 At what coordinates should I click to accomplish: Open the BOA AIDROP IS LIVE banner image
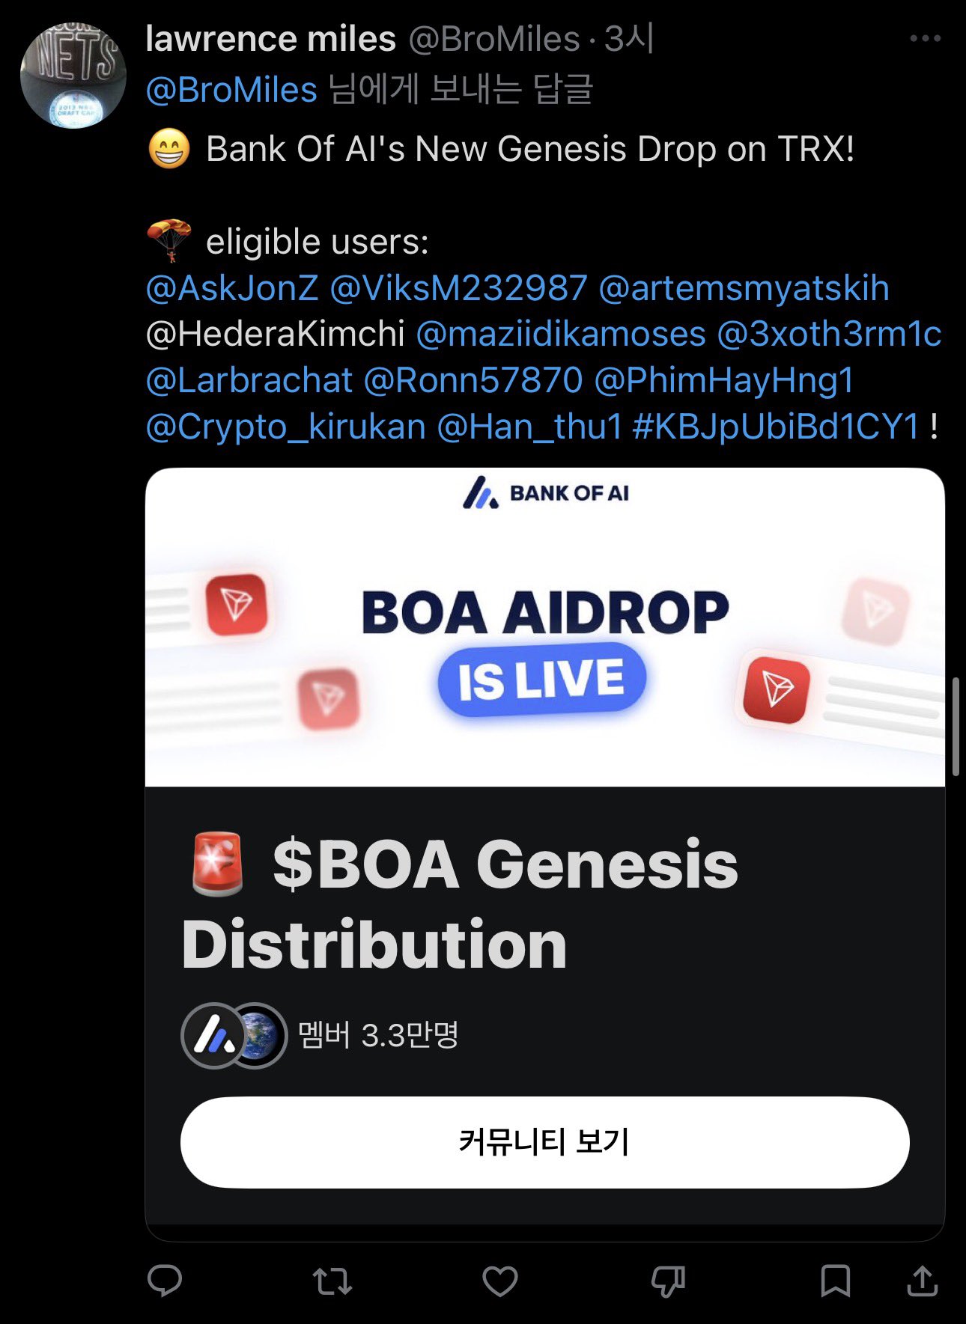tap(545, 627)
